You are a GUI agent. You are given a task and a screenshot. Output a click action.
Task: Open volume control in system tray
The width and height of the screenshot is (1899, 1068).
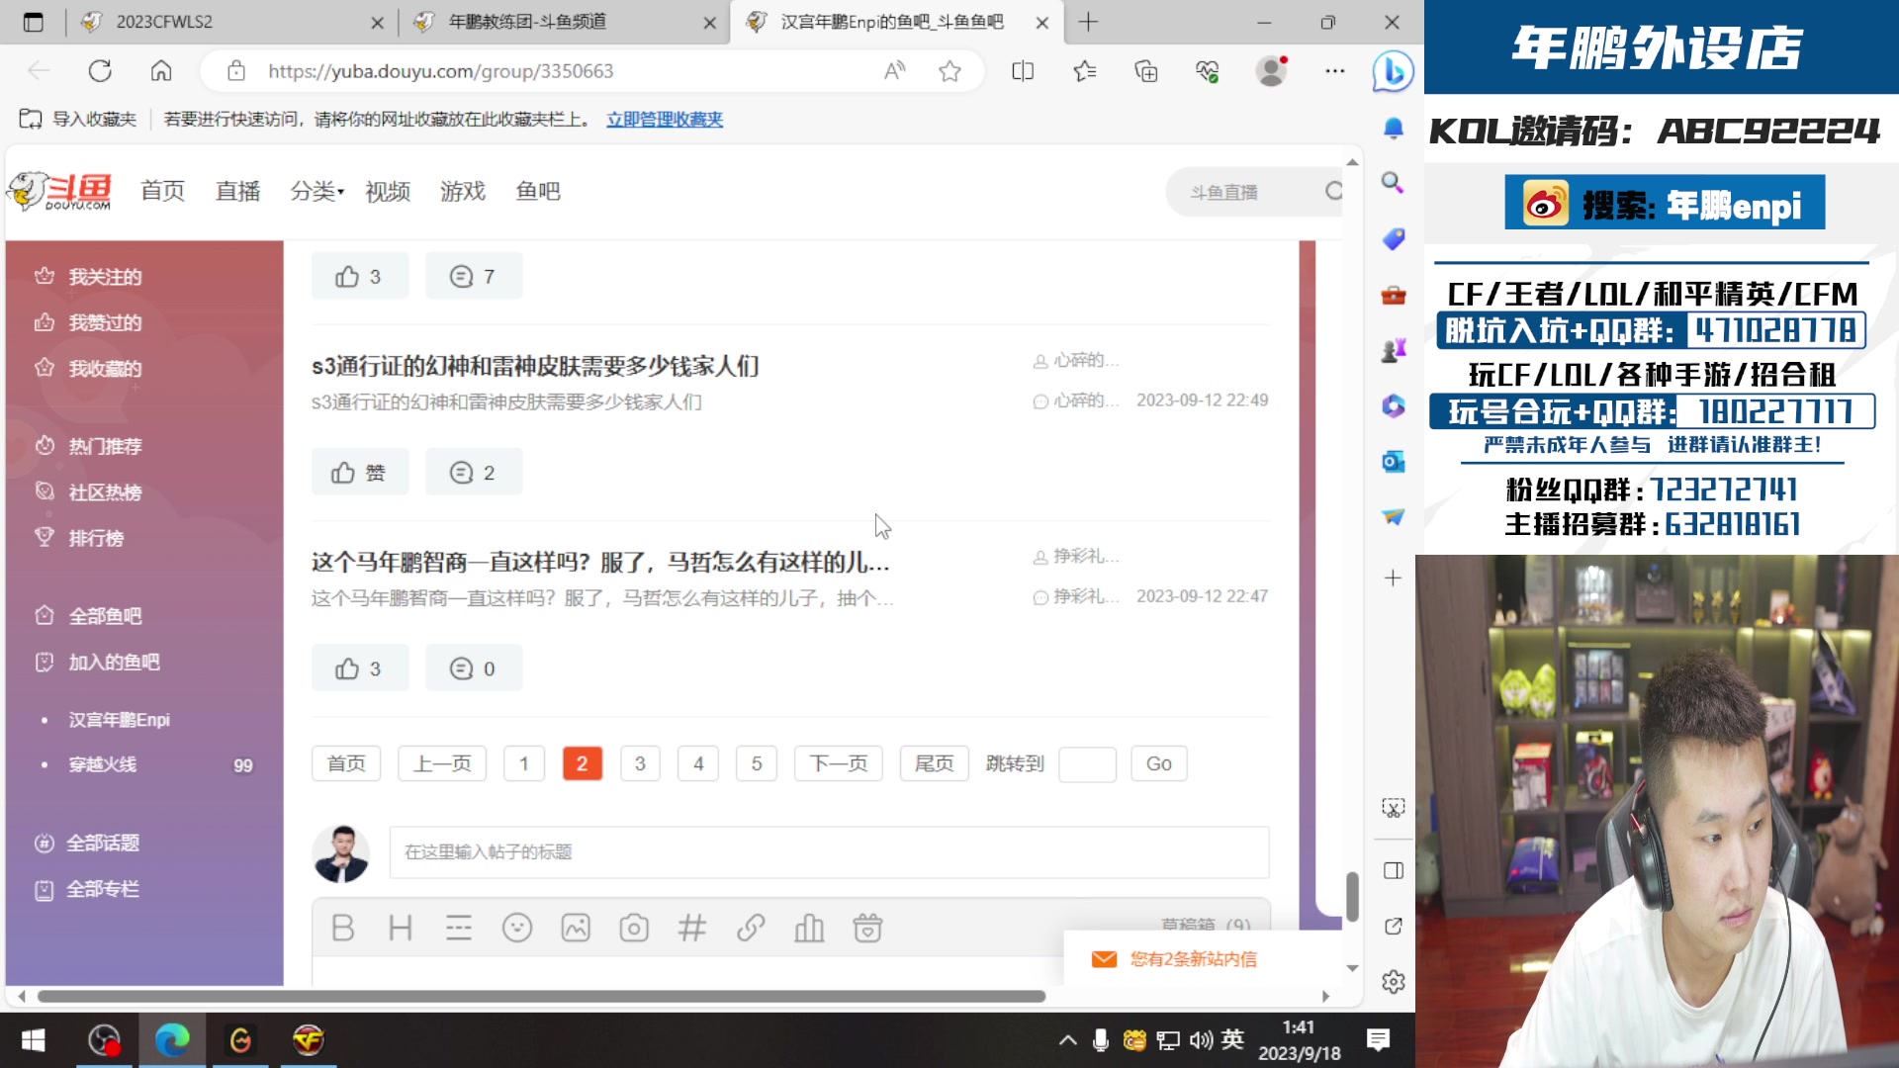(1201, 1039)
